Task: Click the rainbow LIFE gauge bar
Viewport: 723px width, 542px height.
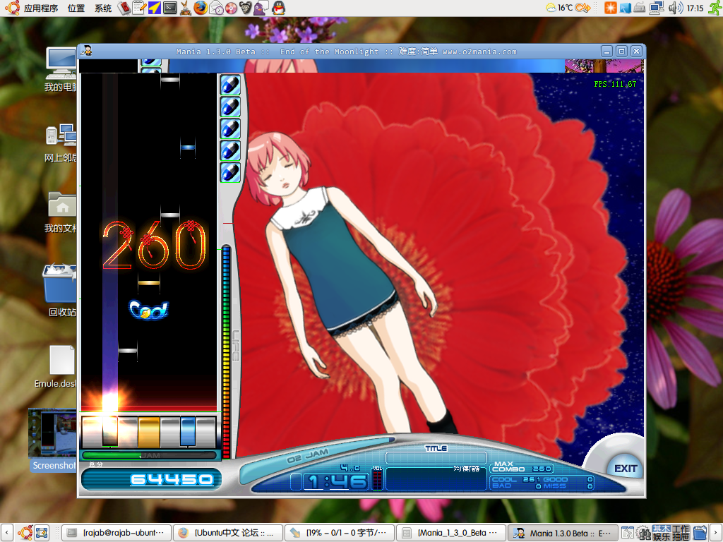Action: (x=226, y=351)
